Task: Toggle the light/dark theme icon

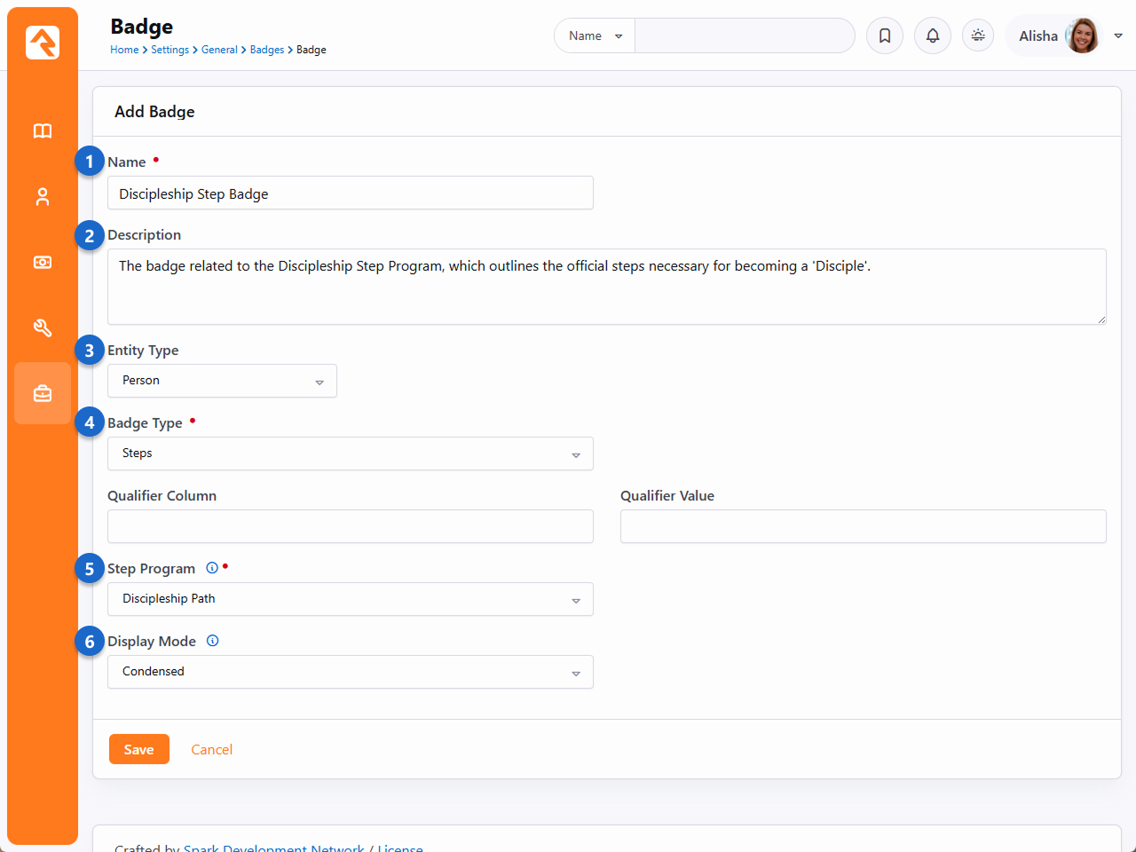Action: pos(978,35)
